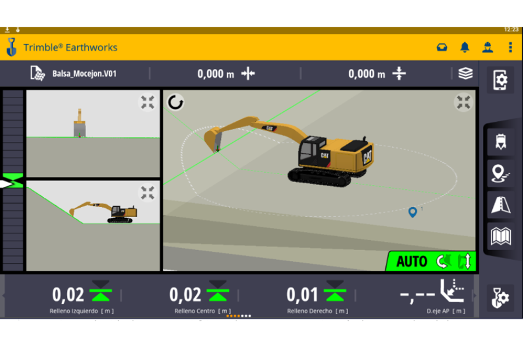
Task: Select Relleno Derecho value 0,01
Action: (302, 295)
